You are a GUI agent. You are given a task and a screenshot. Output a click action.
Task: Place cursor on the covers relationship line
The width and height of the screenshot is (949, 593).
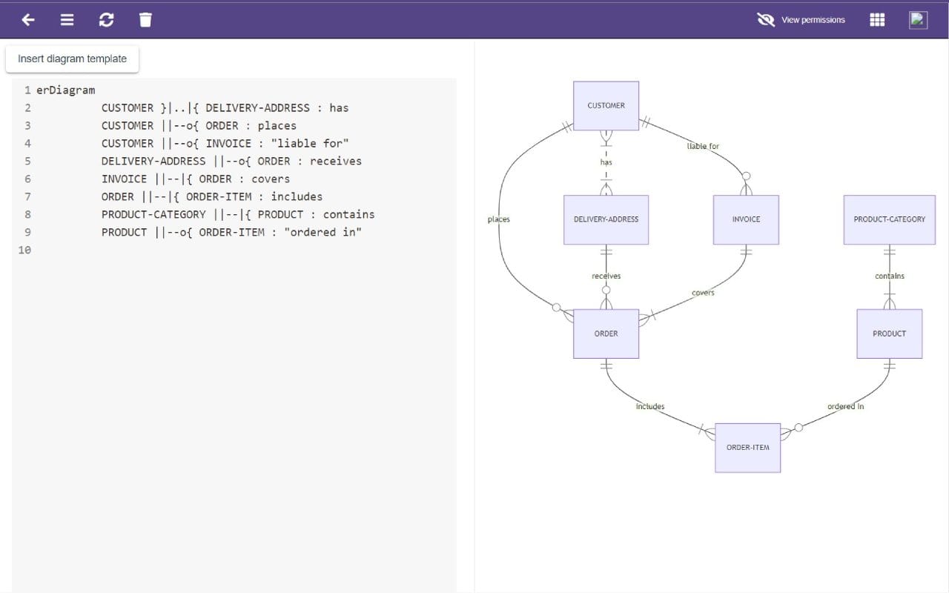pos(702,292)
